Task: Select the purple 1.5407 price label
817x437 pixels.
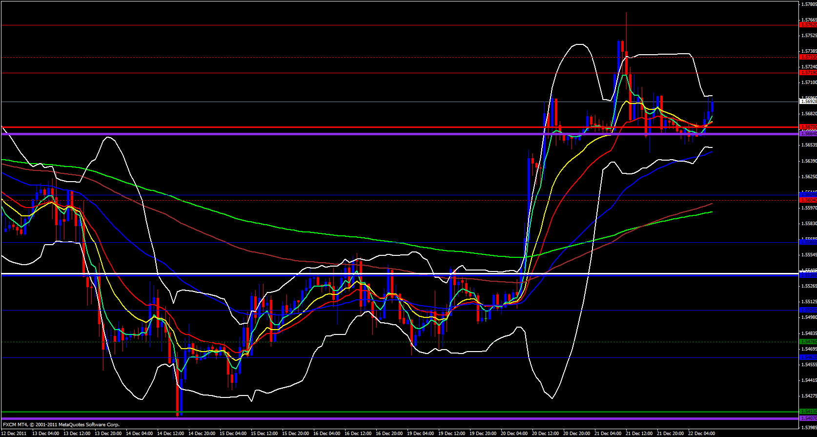Action: [808, 418]
